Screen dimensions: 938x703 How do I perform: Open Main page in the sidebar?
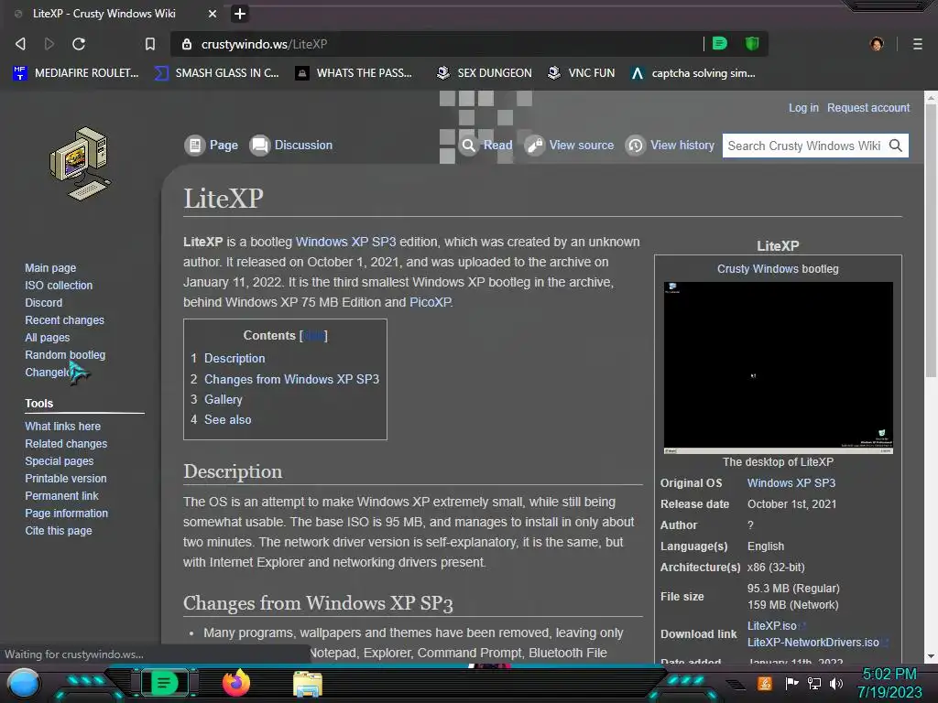point(50,268)
